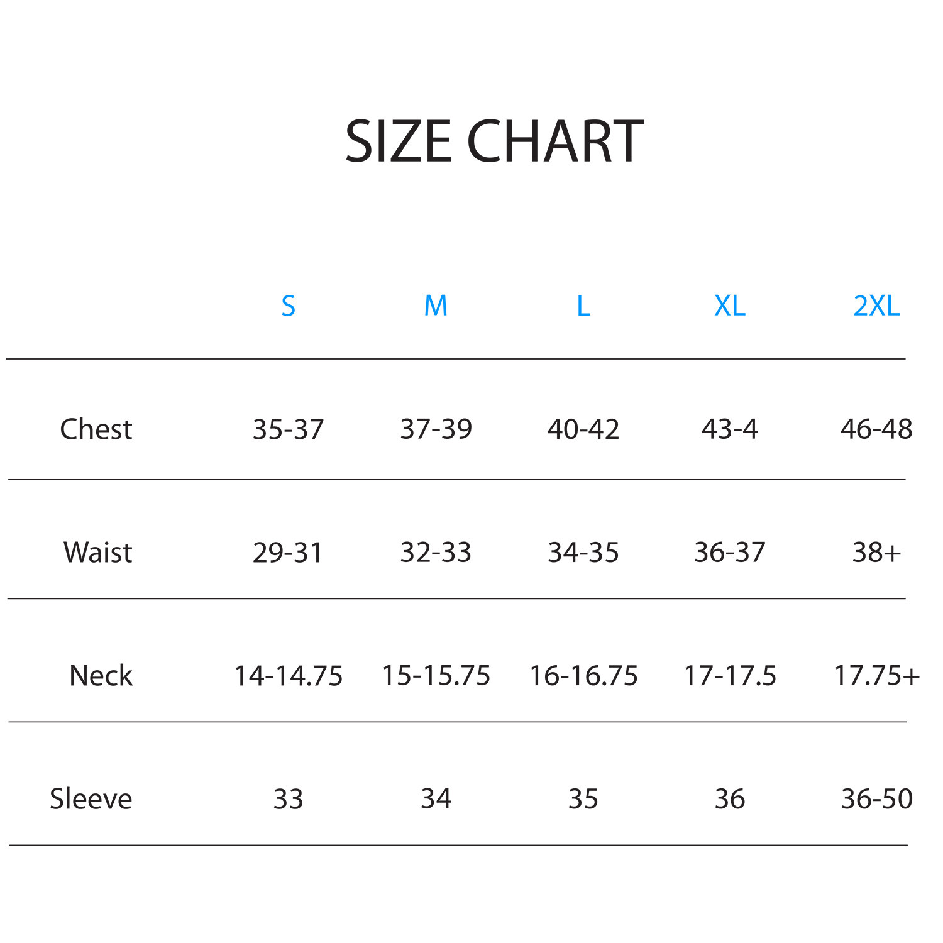Image resolution: width=943 pixels, height=943 pixels.
Task: Select the XL size column header
Action: click(730, 306)
